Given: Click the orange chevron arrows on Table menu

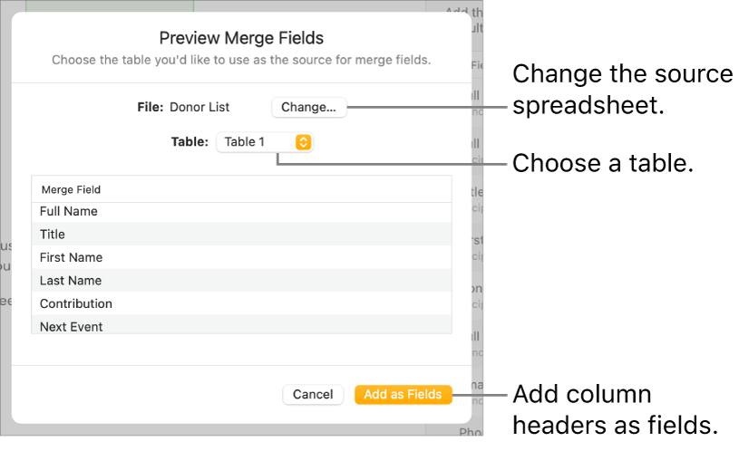Looking at the screenshot, I should (304, 142).
